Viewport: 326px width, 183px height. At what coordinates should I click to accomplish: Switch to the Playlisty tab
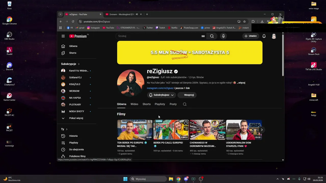160,104
